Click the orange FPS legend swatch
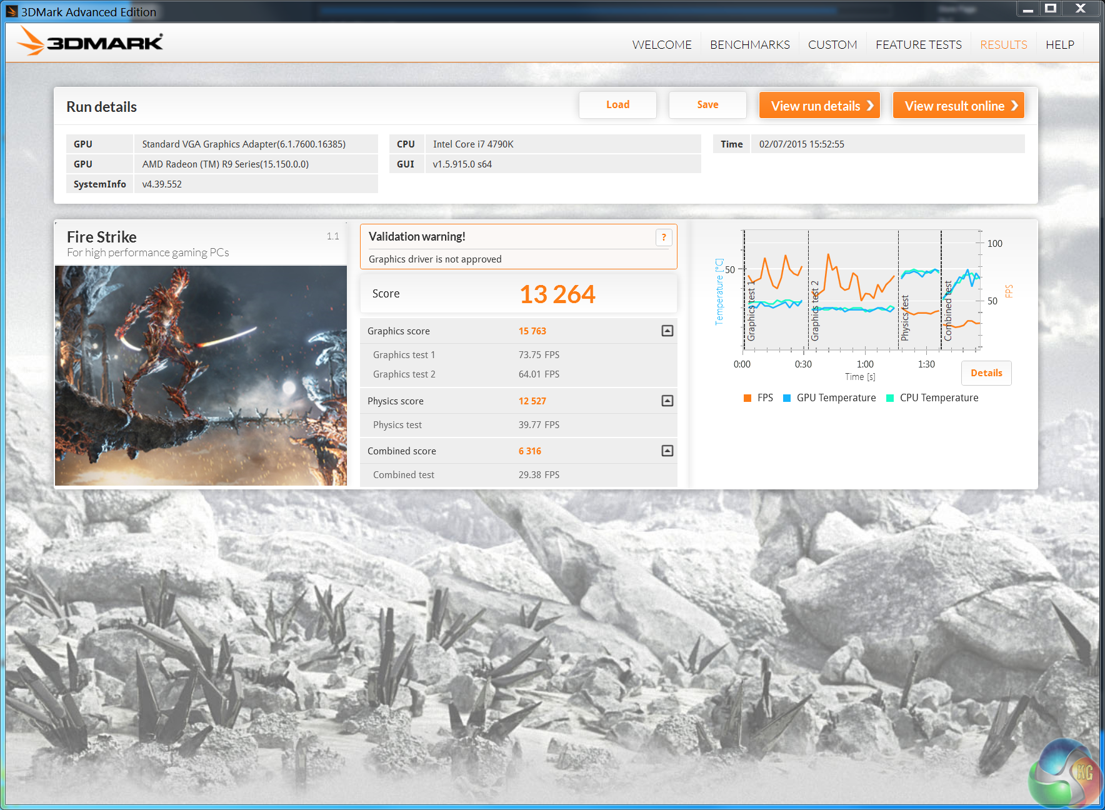Image resolution: width=1105 pixels, height=810 pixels. point(747,398)
